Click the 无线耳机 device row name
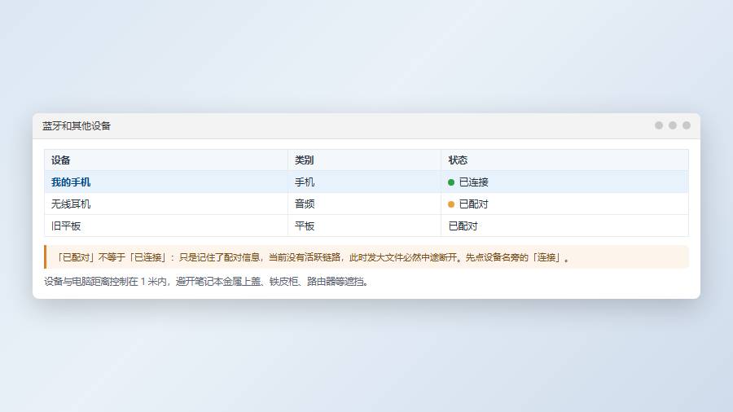This screenshot has width=733, height=412. 71,204
